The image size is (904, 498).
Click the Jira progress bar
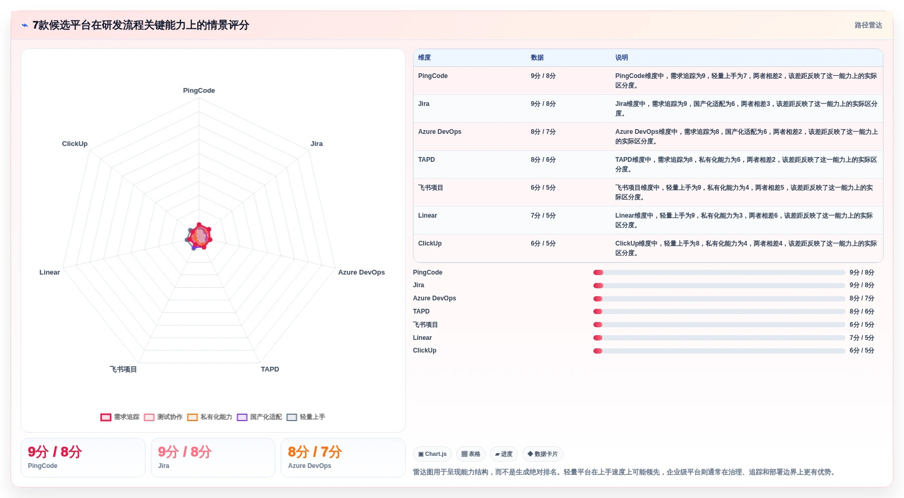coord(719,285)
